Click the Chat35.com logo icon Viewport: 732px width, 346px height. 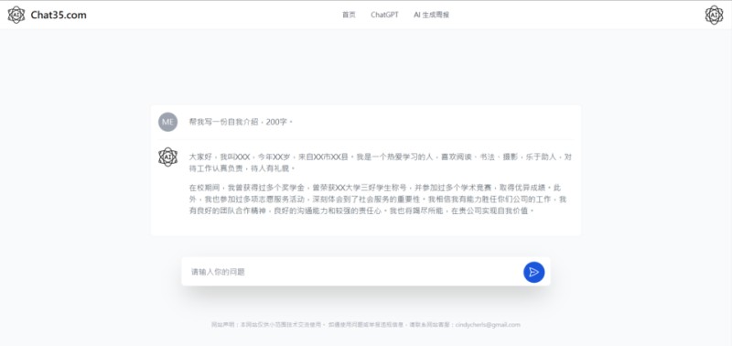(x=16, y=15)
